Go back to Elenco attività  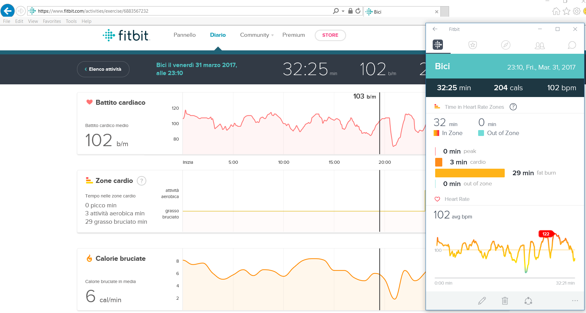pyautogui.click(x=103, y=69)
